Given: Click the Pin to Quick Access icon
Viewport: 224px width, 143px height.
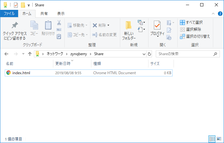Looking at the screenshot, I should [15, 26].
